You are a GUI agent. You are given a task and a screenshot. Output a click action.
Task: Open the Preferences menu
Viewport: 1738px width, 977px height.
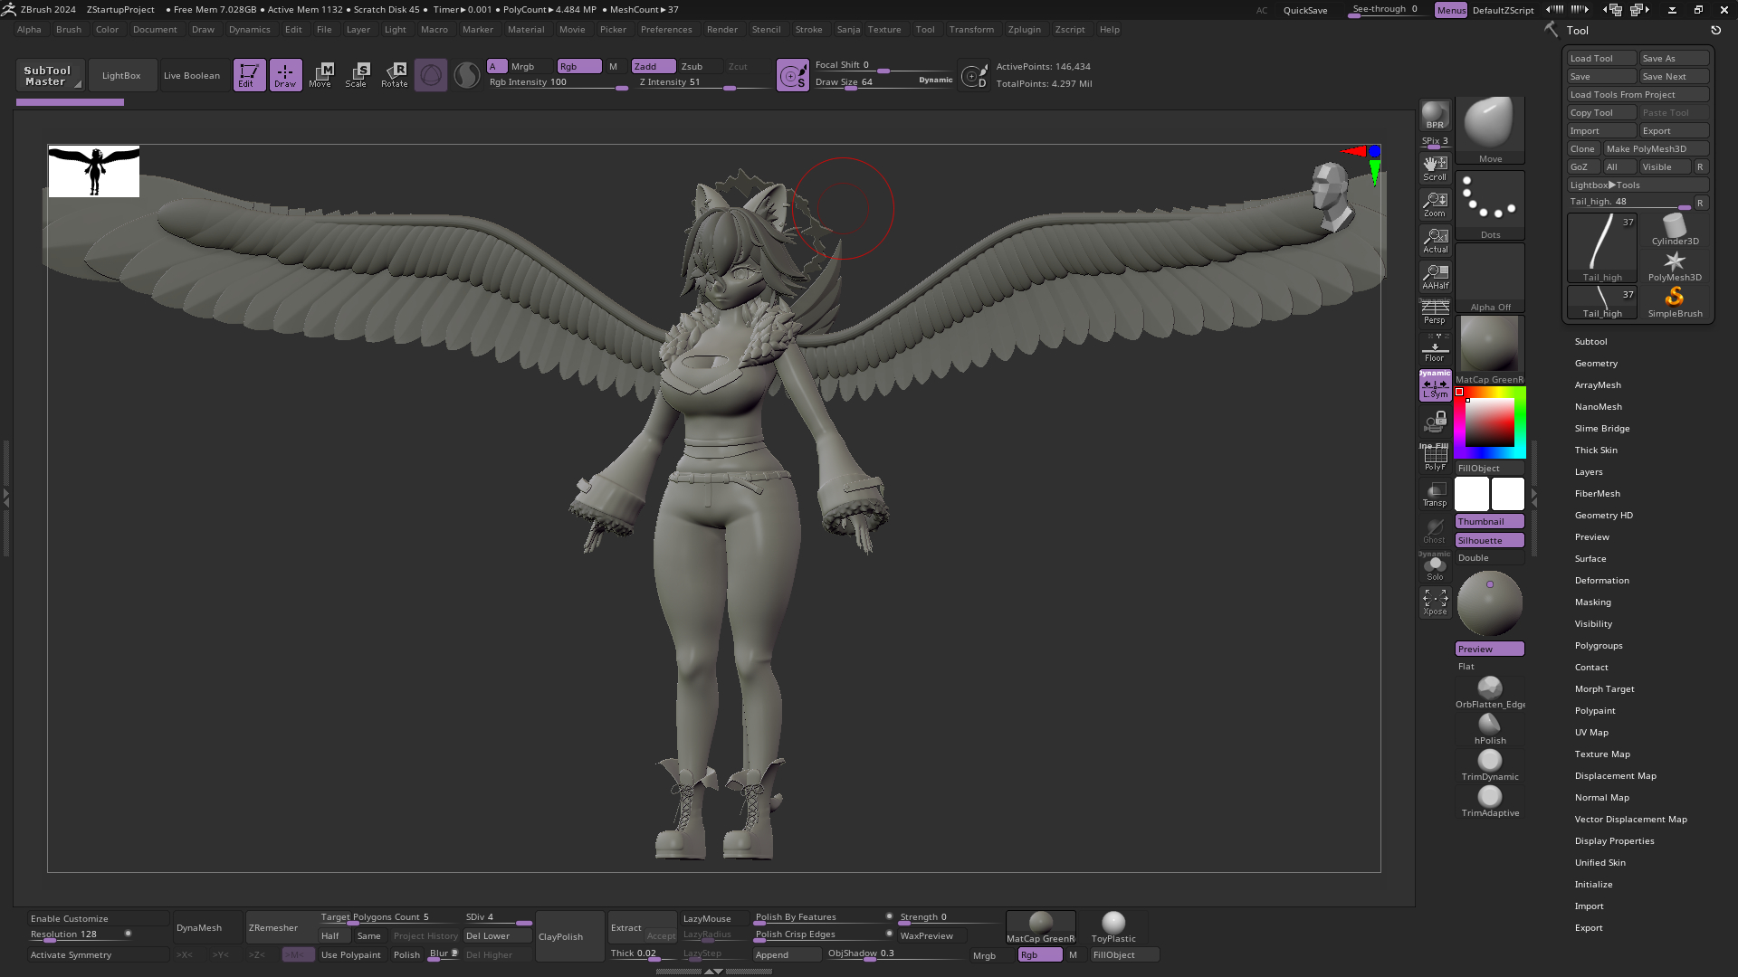pyautogui.click(x=666, y=29)
